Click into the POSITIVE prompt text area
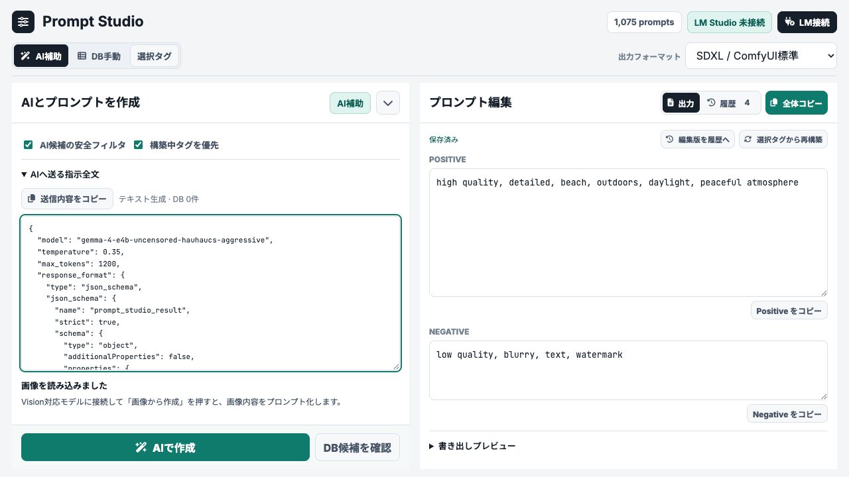The width and height of the screenshot is (849, 477). point(628,233)
